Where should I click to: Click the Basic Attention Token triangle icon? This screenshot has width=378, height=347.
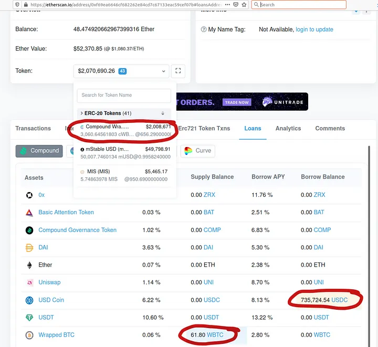click(29, 213)
